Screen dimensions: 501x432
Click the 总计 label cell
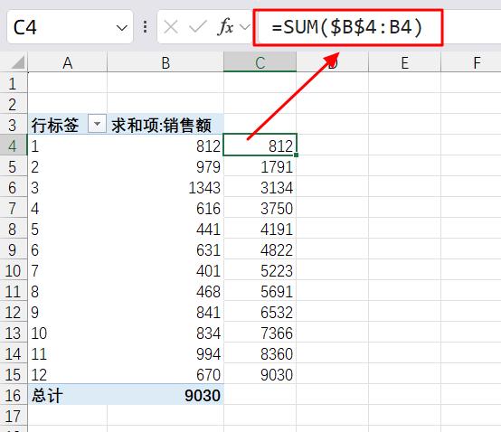(x=68, y=395)
